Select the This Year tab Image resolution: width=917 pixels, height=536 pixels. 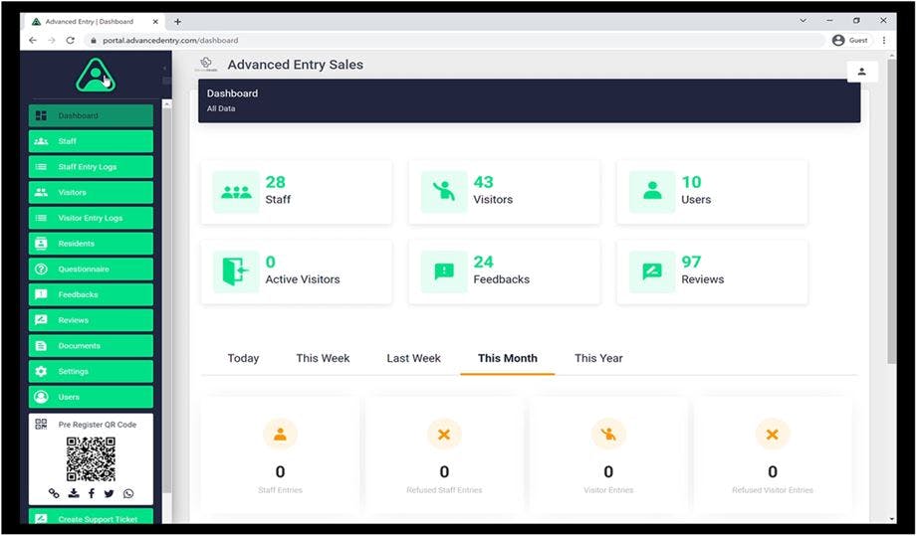598,359
